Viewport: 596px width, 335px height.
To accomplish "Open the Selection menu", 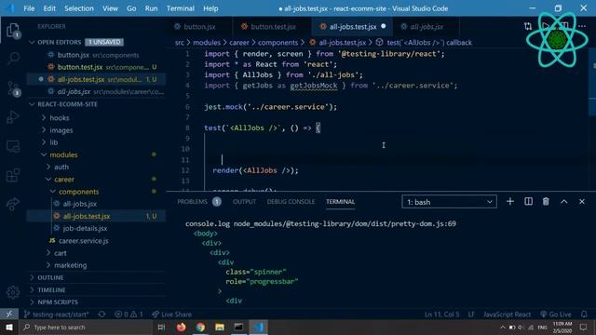I will click(78, 8).
